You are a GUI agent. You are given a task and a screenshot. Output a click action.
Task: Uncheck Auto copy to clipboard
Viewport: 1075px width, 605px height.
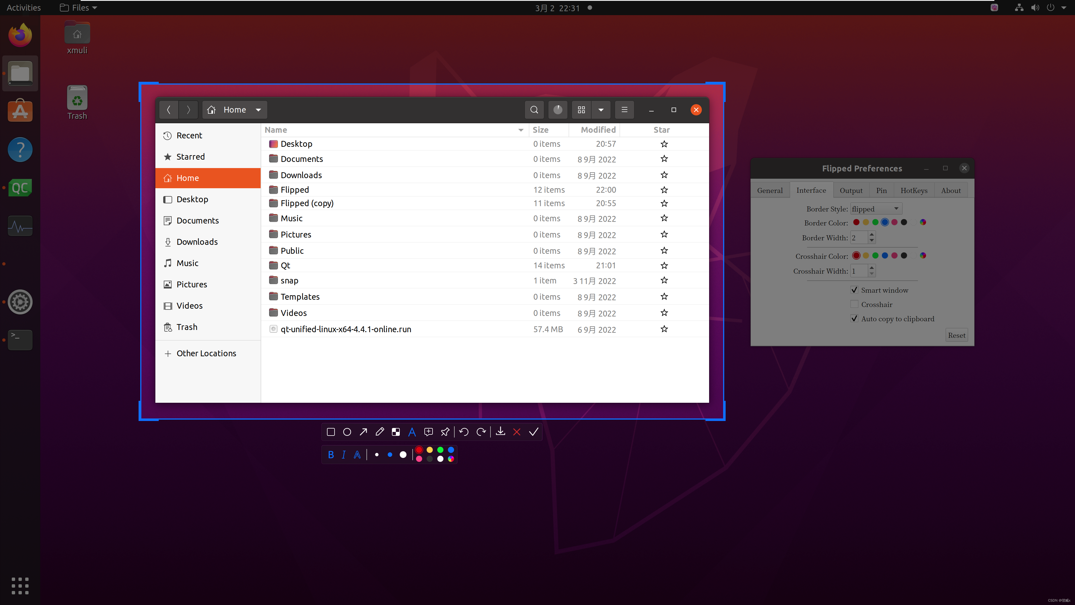[x=854, y=318]
